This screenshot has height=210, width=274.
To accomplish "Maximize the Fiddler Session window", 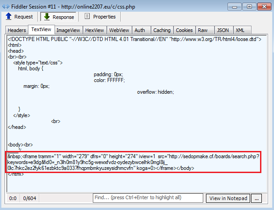I will [249, 7].
